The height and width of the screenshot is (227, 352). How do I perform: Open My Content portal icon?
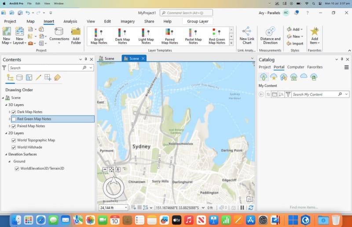point(263,77)
